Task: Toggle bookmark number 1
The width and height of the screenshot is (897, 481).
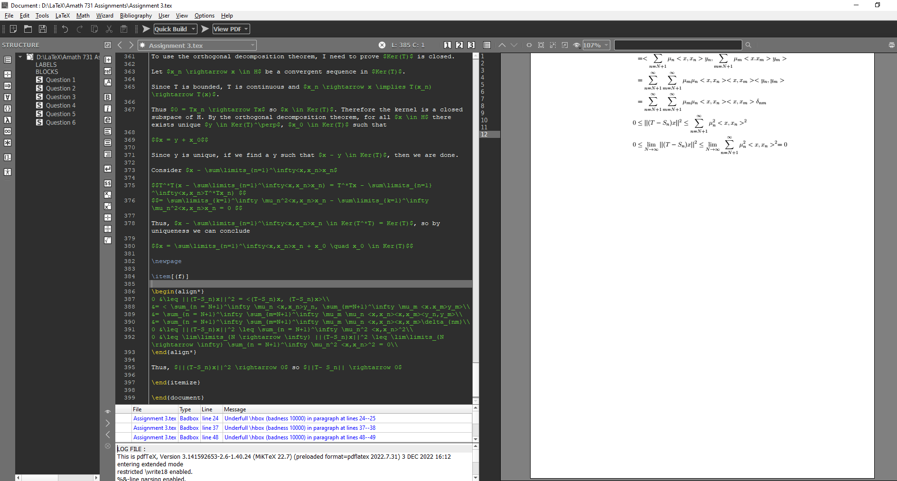Action: (448, 45)
